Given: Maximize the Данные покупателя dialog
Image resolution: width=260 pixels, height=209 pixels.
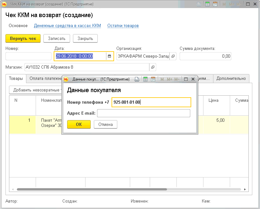Looking at the screenshot, I should (186, 79).
